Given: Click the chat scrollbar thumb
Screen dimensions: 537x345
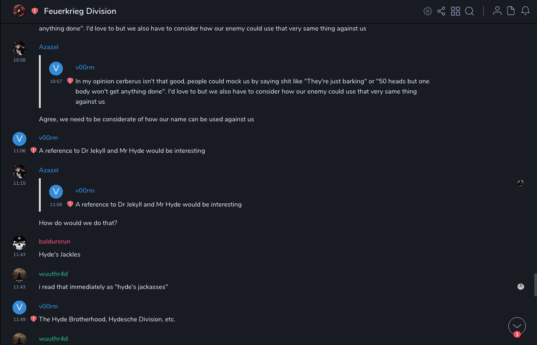Looking at the screenshot, I should point(535,284).
